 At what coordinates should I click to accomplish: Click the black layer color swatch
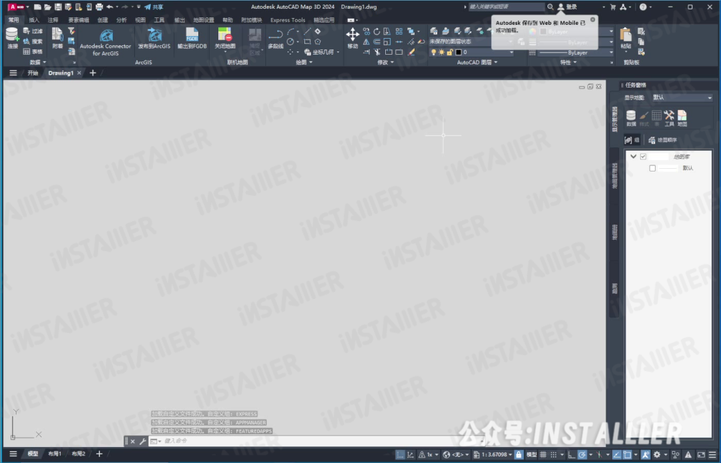click(459, 52)
